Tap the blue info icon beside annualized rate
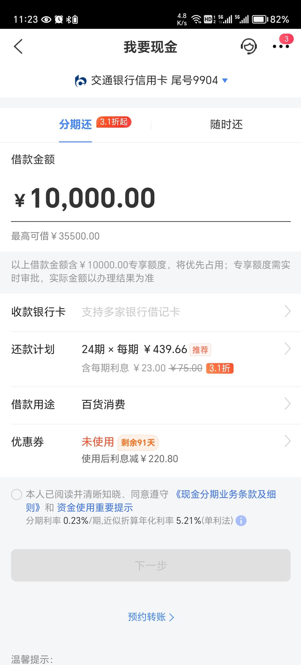This screenshot has height=665, width=301. (x=241, y=521)
